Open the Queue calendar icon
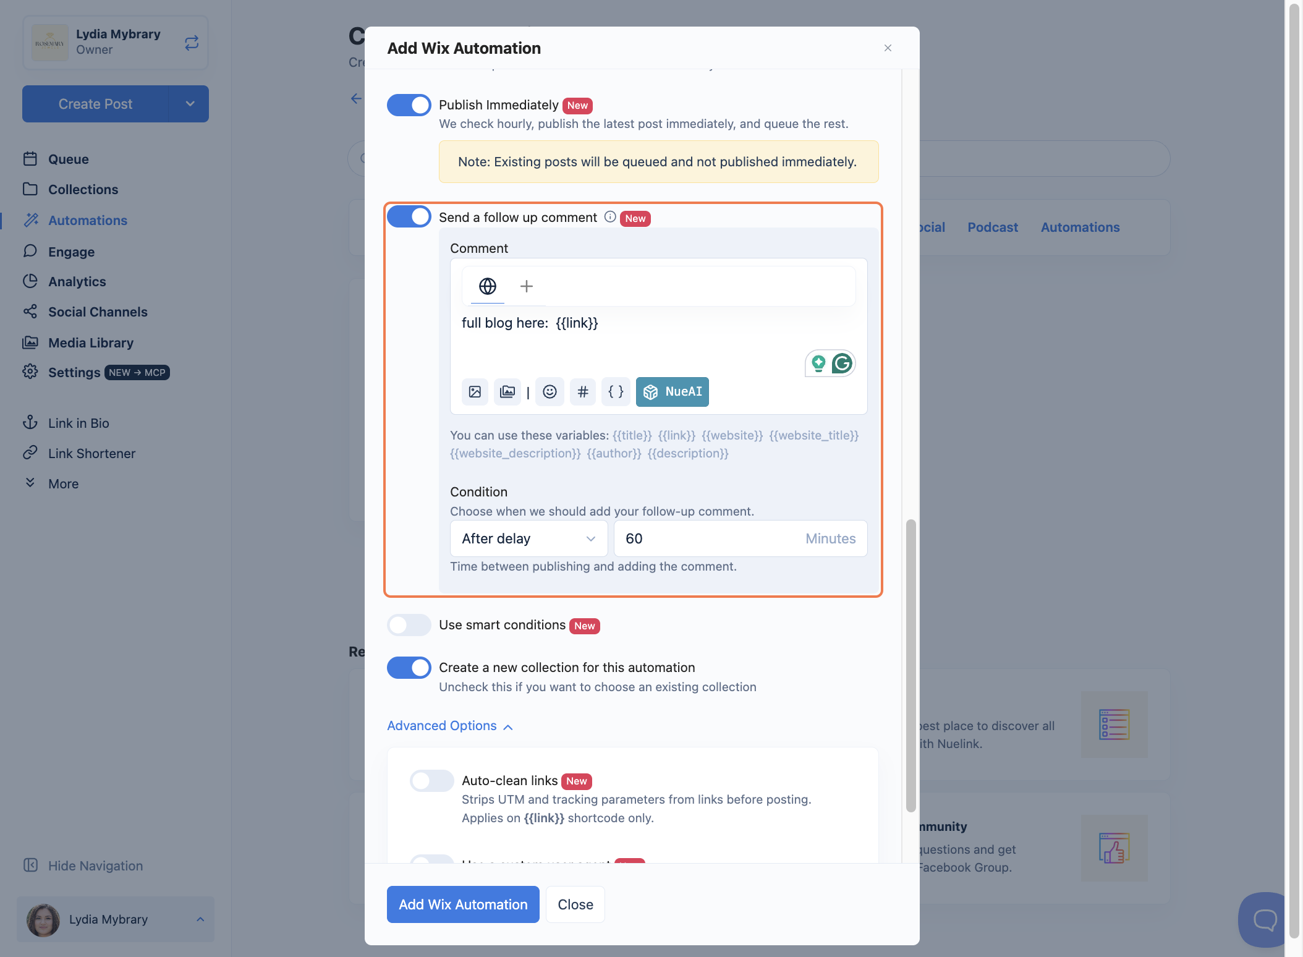The height and width of the screenshot is (957, 1303). [30, 159]
